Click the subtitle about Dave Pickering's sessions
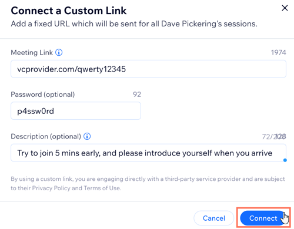294x229 pixels. tap(134, 24)
